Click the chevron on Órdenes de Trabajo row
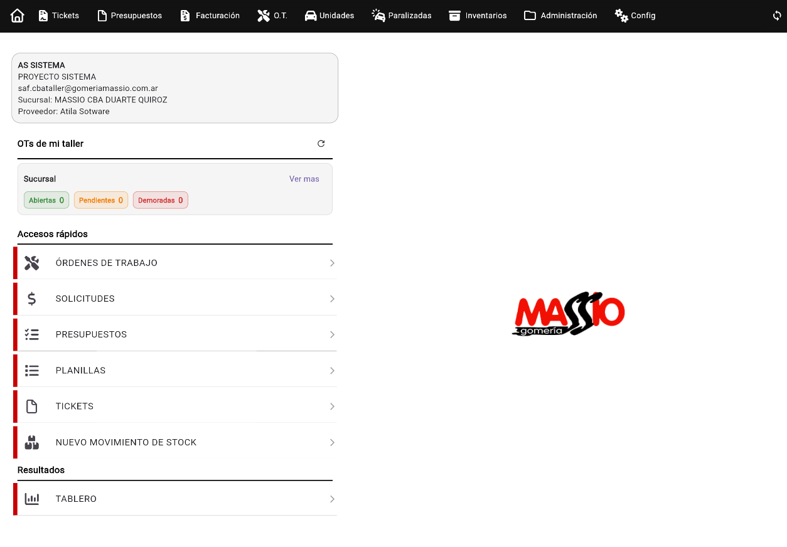The height and width of the screenshot is (547, 787). click(x=332, y=263)
